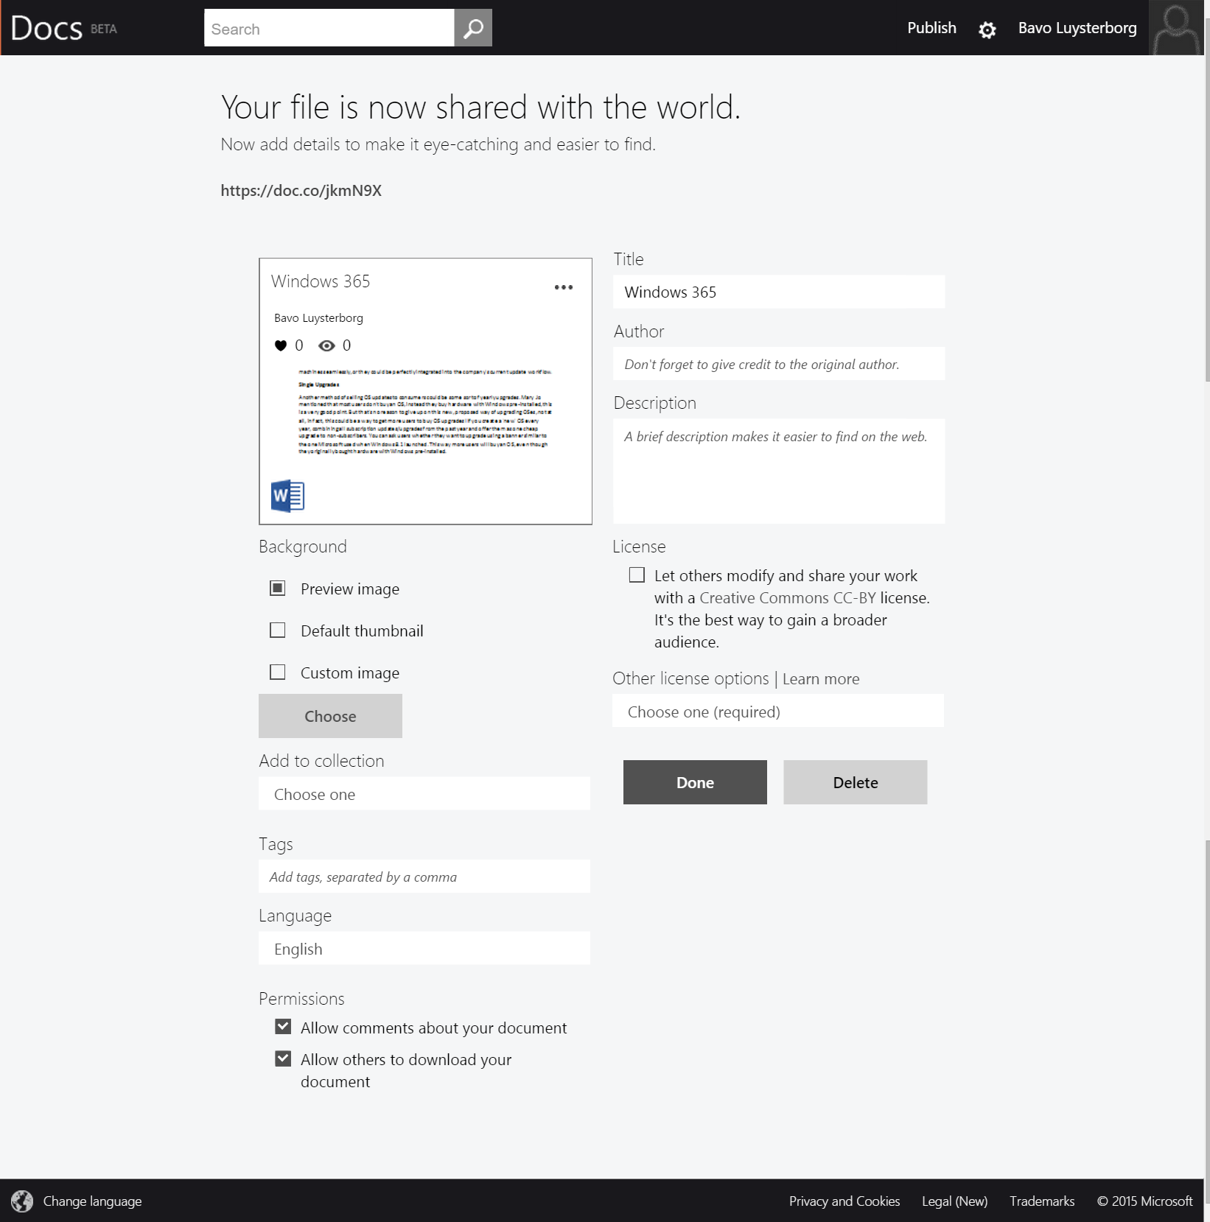Click the heart likes icon
Viewport: 1210px width, 1222px height.
click(x=281, y=345)
